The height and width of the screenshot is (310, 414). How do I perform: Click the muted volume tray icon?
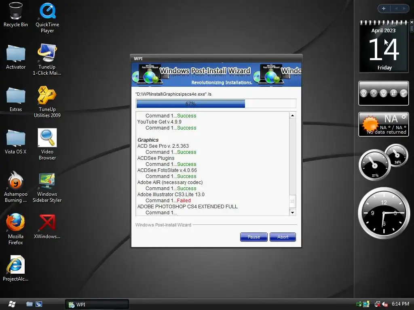[x=385, y=304]
